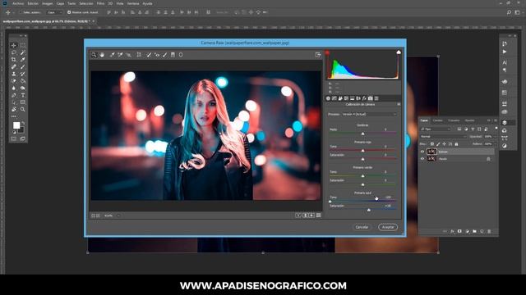Switch to the Canales tab
This screenshot has height=295, width=526.
[437, 120]
